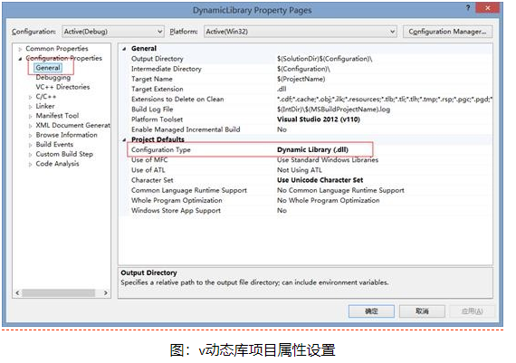Viewport: 516px width, 363px height.
Task: Select the Manifest Tool tree label
Action: [57, 116]
